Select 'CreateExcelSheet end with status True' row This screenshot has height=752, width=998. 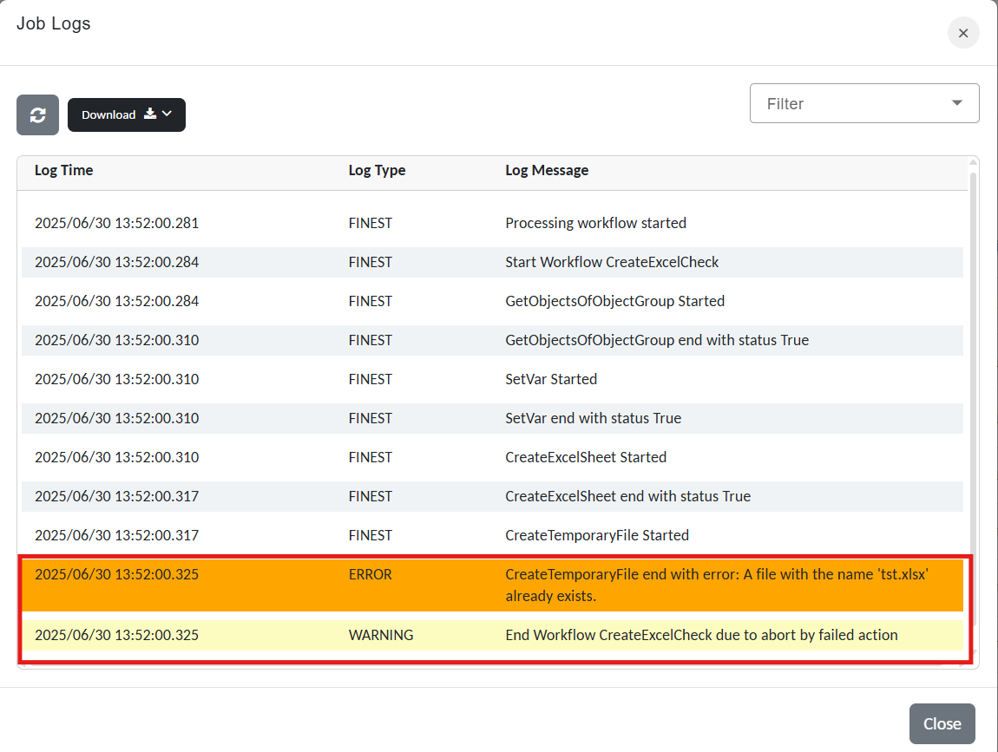tap(627, 496)
